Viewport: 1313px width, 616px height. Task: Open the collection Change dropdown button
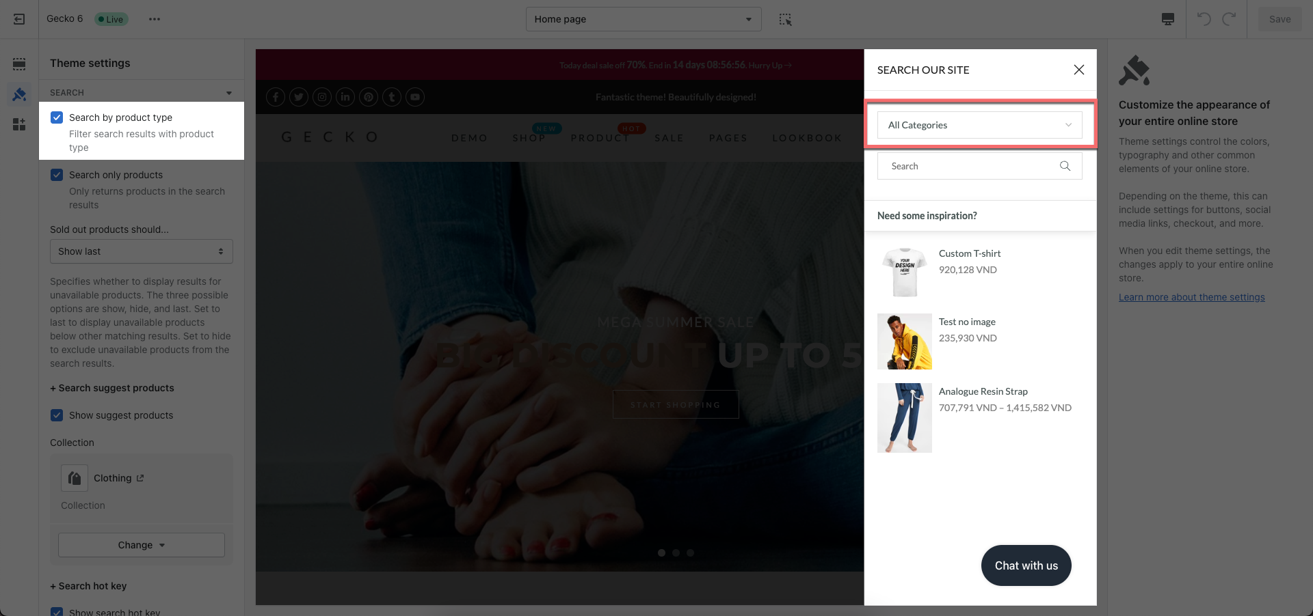click(x=142, y=545)
